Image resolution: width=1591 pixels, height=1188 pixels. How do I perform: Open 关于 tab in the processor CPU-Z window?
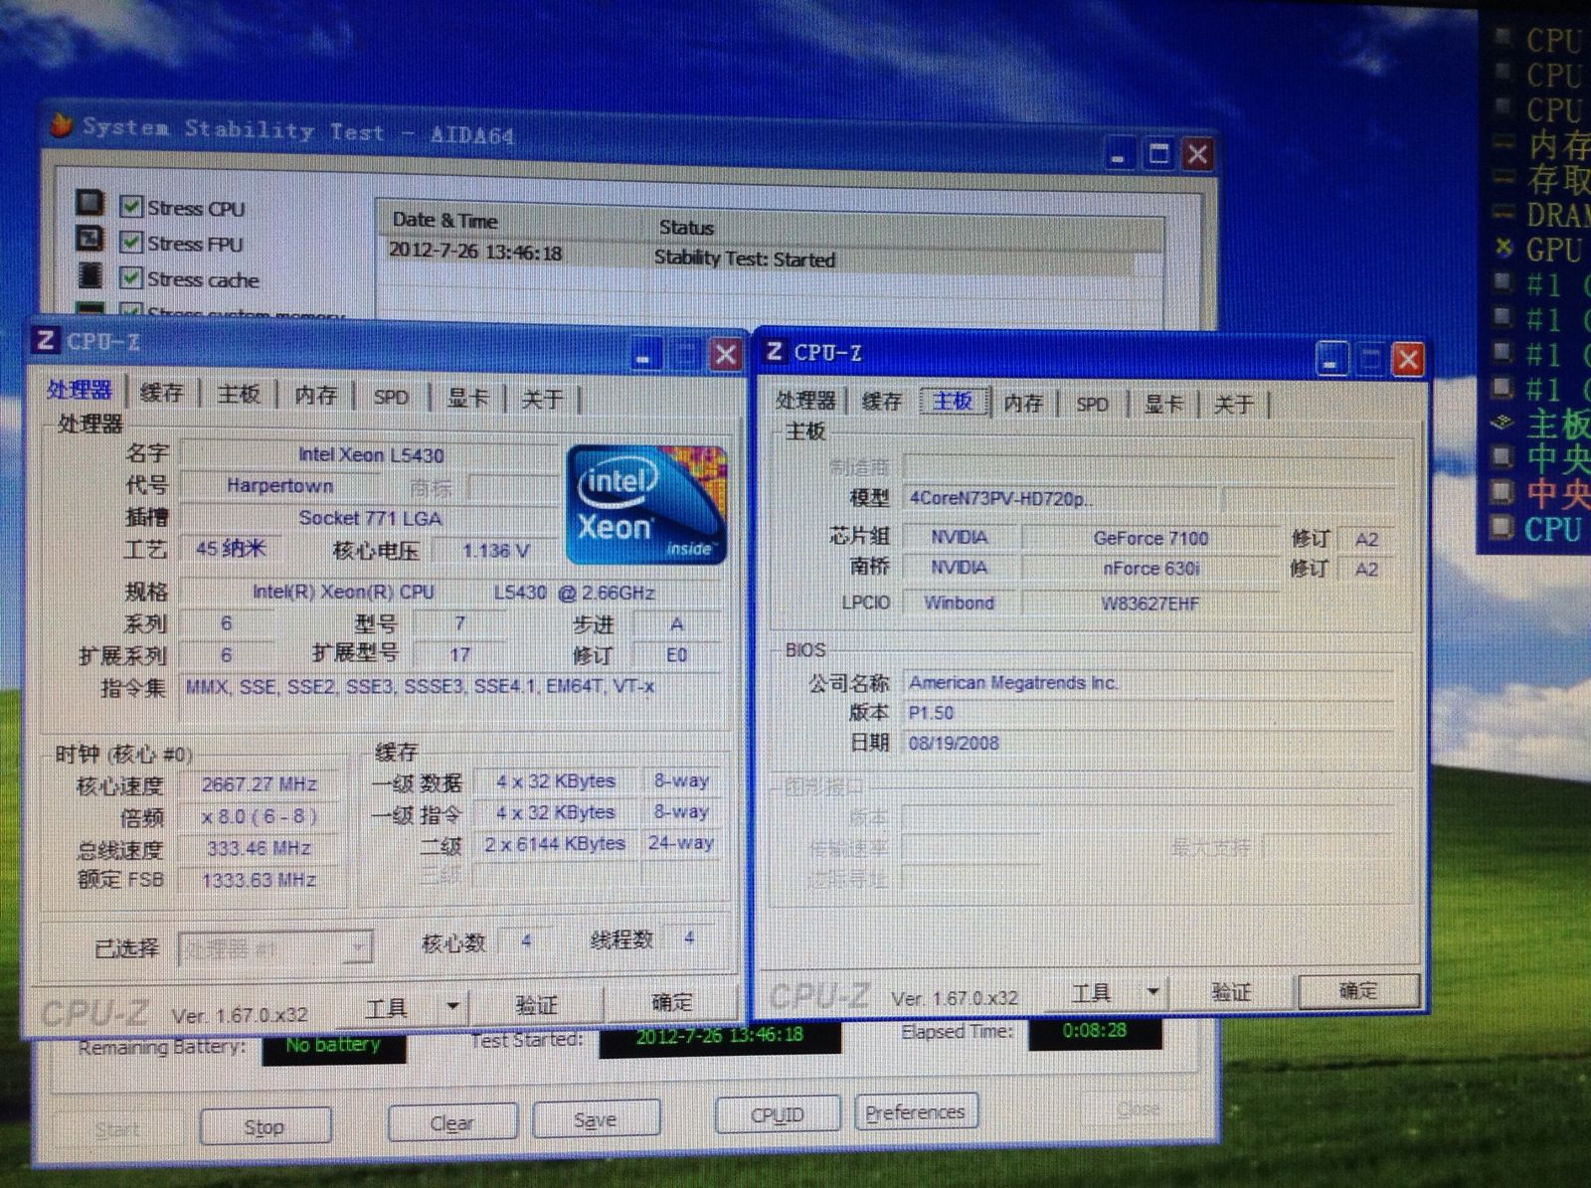(x=542, y=400)
